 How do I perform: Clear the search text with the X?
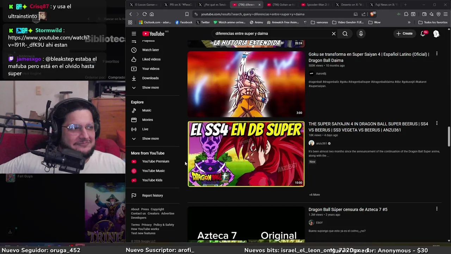[334, 34]
